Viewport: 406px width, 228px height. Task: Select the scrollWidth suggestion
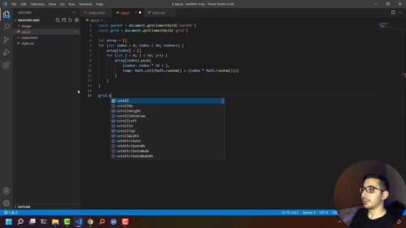pos(167,136)
